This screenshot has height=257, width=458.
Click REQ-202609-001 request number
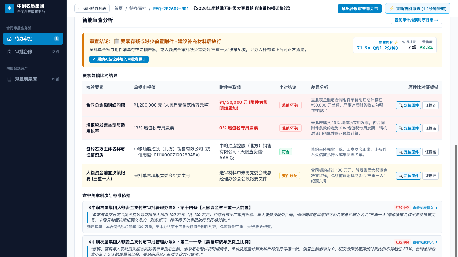(171, 9)
